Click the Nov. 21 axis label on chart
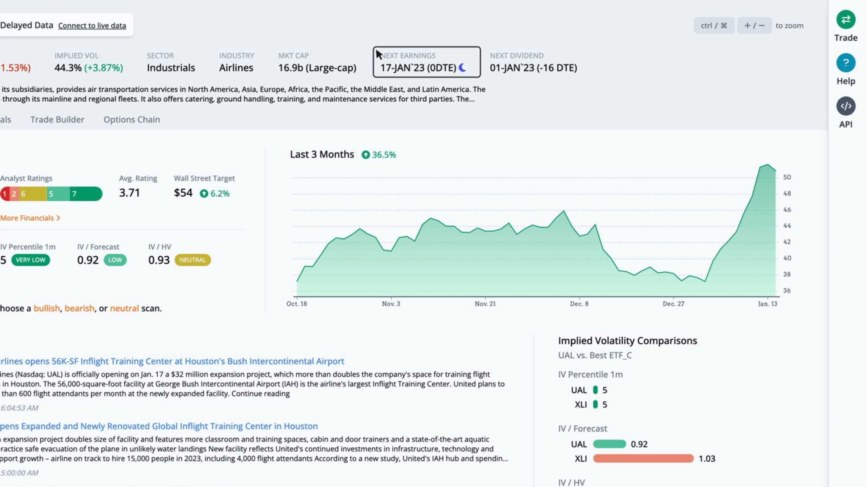Viewport: 866px width, 487px height. pyautogui.click(x=485, y=304)
